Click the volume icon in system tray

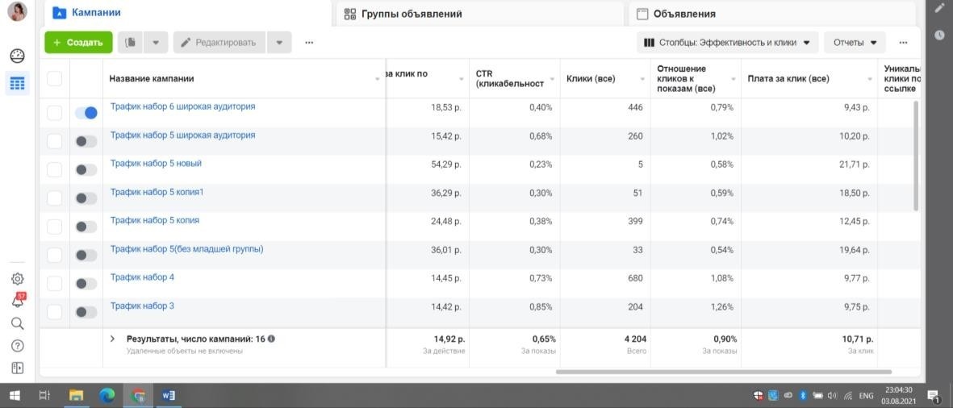pos(832,396)
